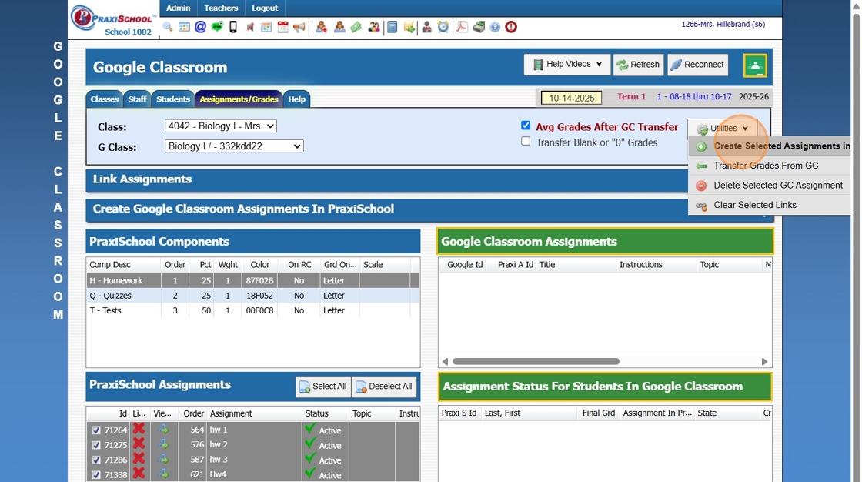The image size is (862, 482).
Task: Switch to the Classes tab
Action: (105, 99)
